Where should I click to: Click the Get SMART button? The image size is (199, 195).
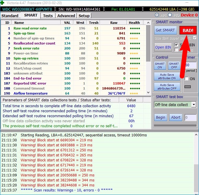166,30
